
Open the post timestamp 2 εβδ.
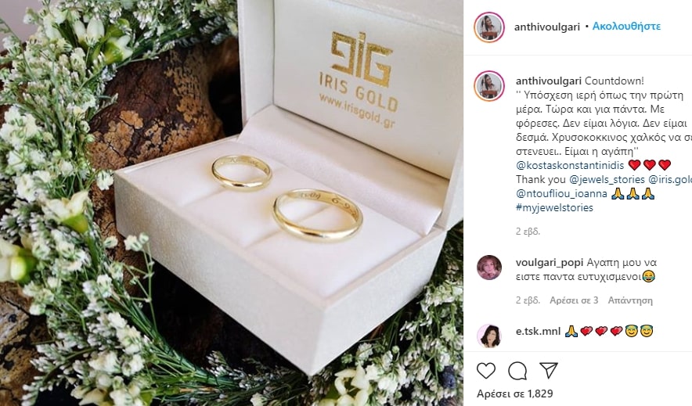pos(528,232)
